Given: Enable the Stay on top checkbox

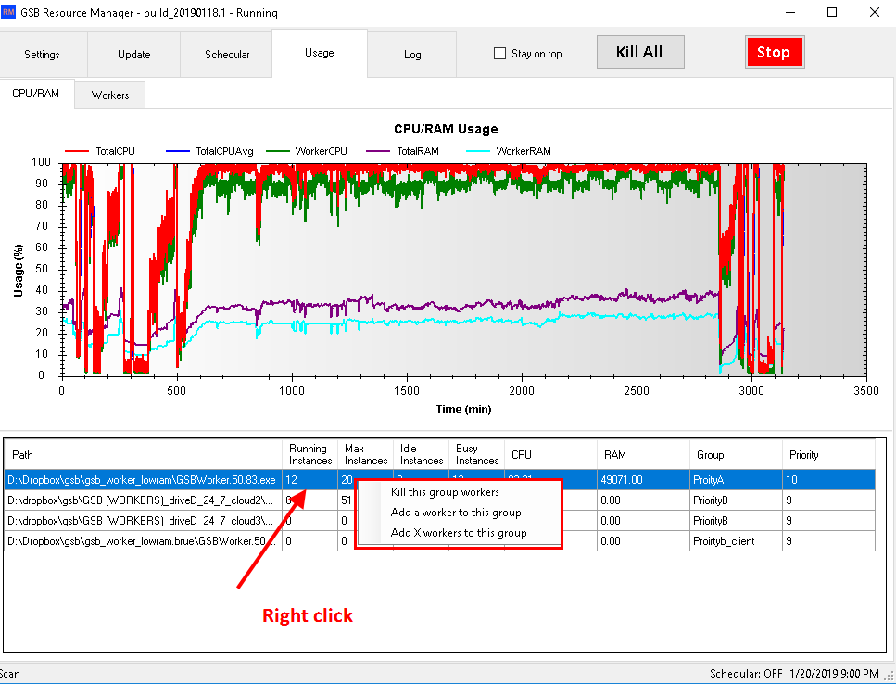Looking at the screenshot, I should pyautogui.click(x=500, y=54).
